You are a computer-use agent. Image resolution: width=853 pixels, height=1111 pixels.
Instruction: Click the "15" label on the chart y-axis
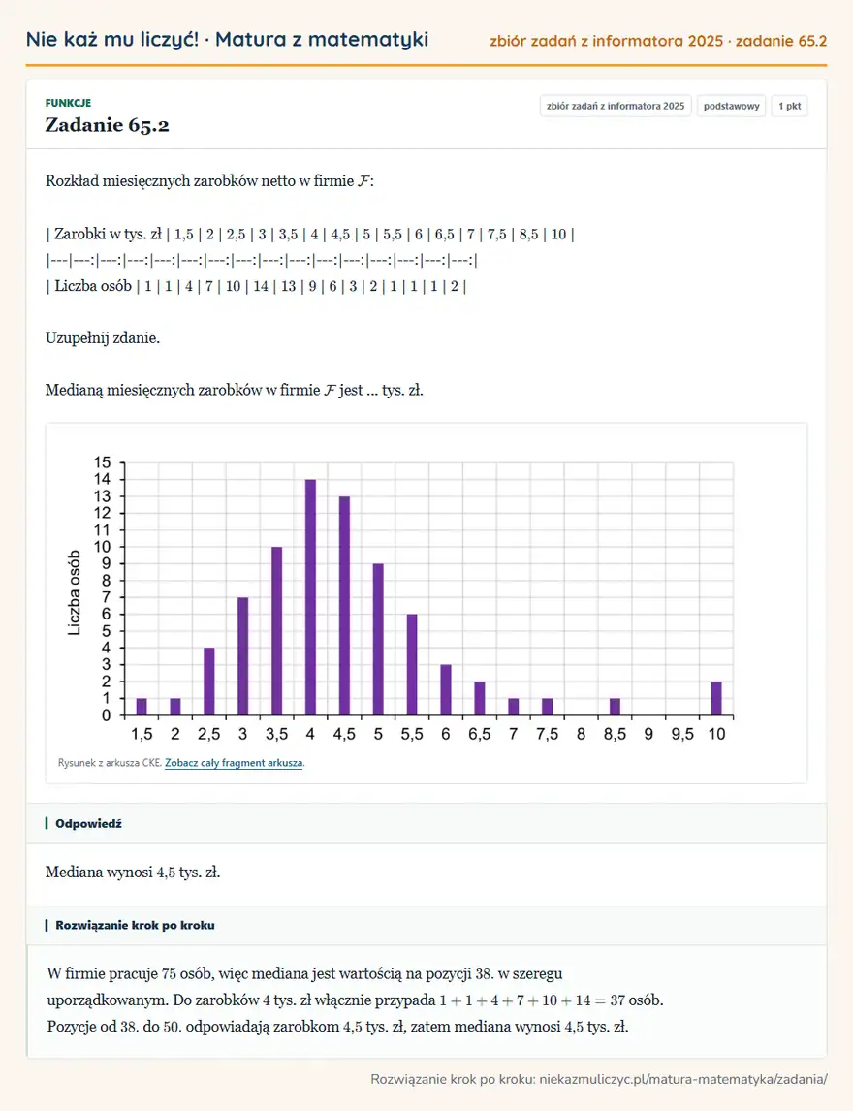103,462
